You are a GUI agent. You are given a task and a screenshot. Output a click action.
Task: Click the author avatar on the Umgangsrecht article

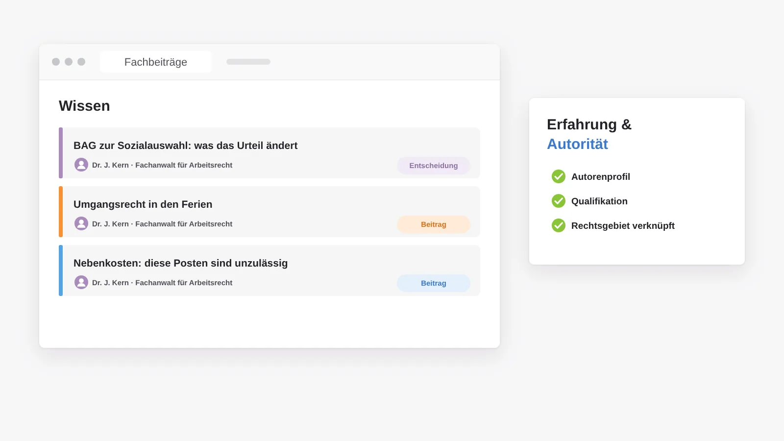[81, 223]
